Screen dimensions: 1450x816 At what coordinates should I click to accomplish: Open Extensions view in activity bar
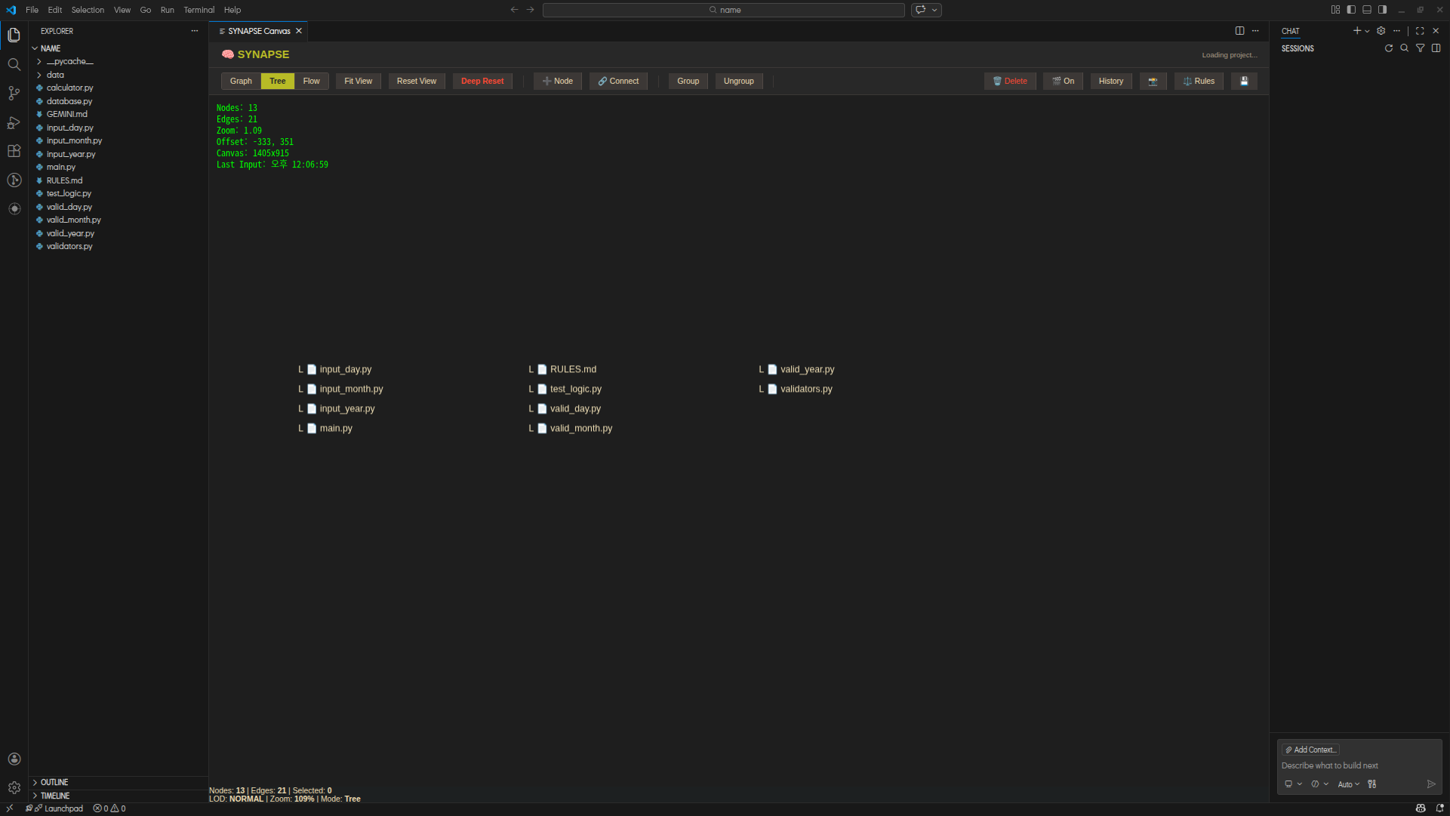click(x=14, y=151)
